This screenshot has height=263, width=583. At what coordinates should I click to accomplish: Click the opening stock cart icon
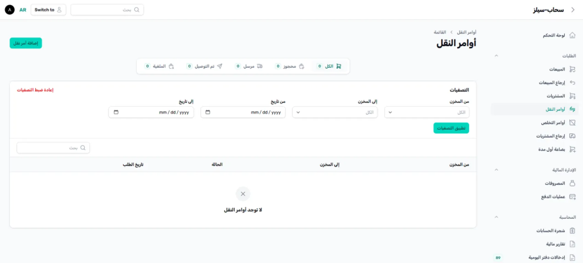pos(572,149)
